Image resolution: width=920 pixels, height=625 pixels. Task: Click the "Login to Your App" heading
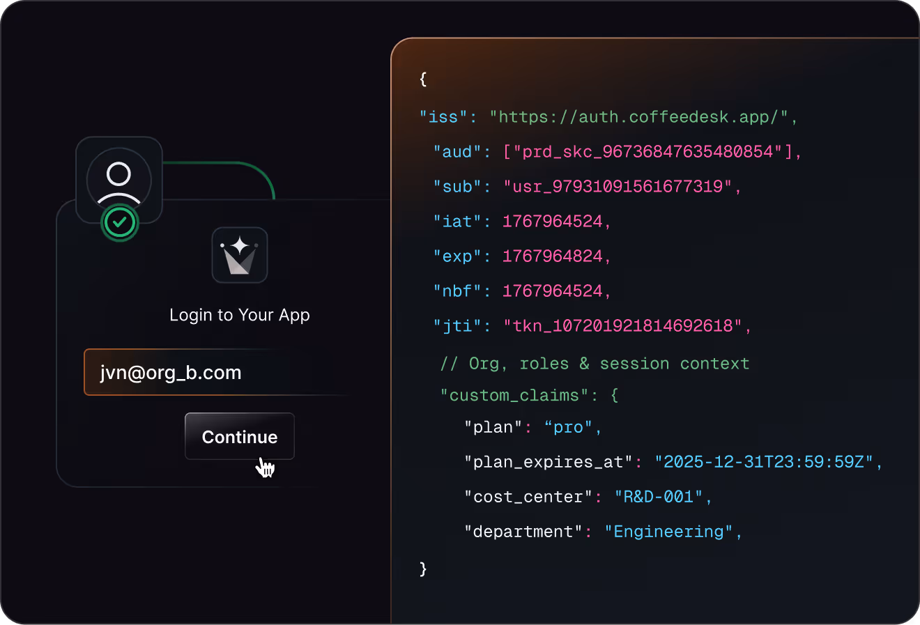pyautogui.click(x=240, y=315)
